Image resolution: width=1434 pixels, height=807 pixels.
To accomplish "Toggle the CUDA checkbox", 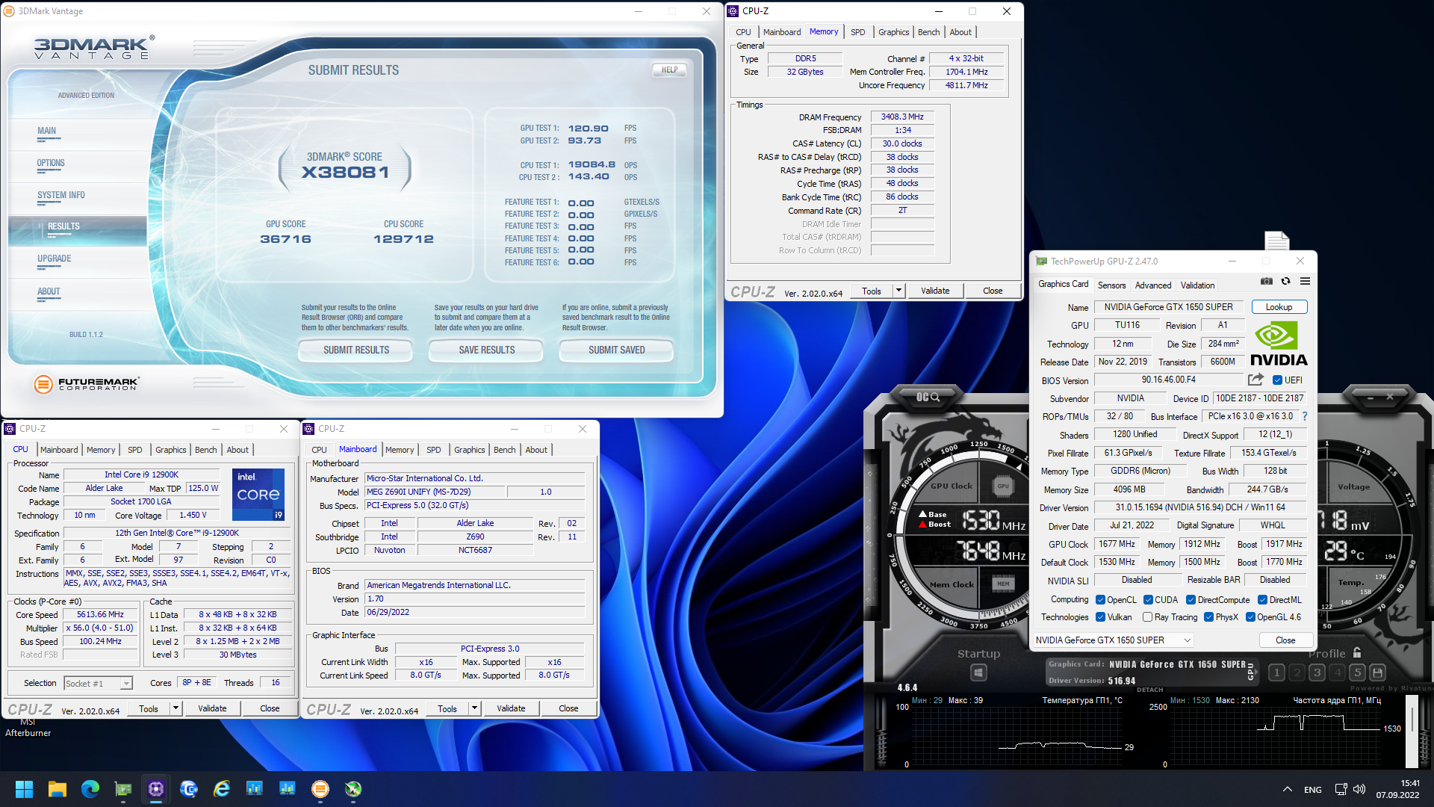I will (1148, 600).
